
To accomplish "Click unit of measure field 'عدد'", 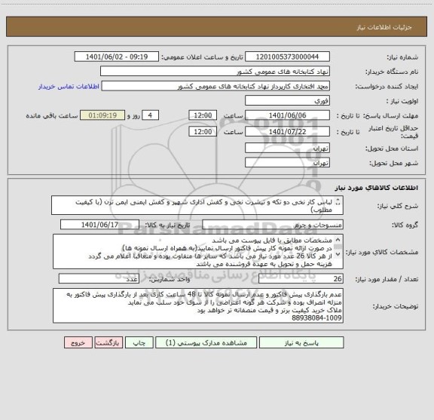I will coord(99,279).
